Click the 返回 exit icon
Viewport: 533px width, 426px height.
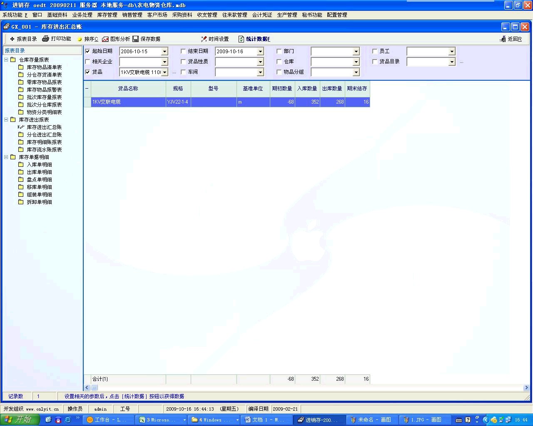503,39
